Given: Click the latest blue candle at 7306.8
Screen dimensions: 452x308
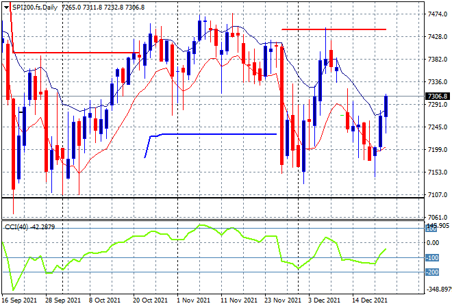Looking at the screenshot, I should point(386,106).
